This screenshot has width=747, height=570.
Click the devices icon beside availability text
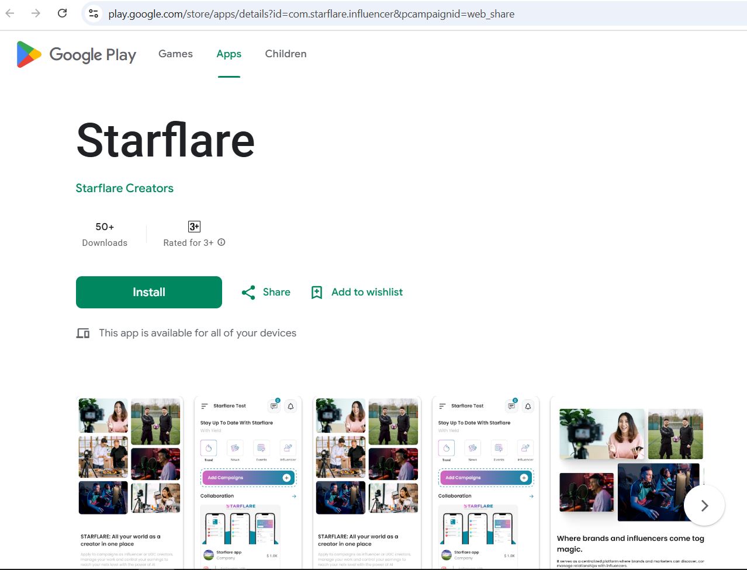[x=83, y=333]
